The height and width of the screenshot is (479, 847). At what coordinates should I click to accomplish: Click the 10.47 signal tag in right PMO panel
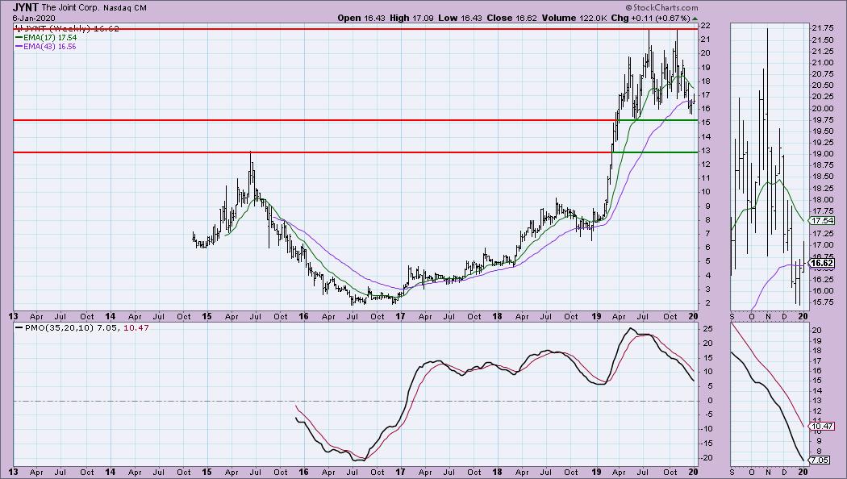(823, 426)
